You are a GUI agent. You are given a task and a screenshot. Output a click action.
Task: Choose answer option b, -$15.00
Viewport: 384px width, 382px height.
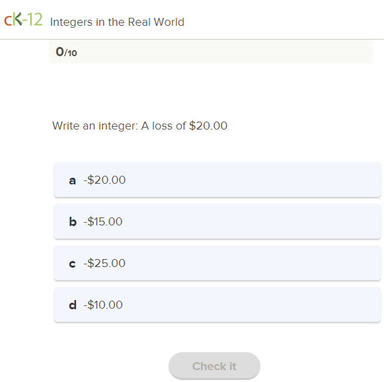(217, 221)
